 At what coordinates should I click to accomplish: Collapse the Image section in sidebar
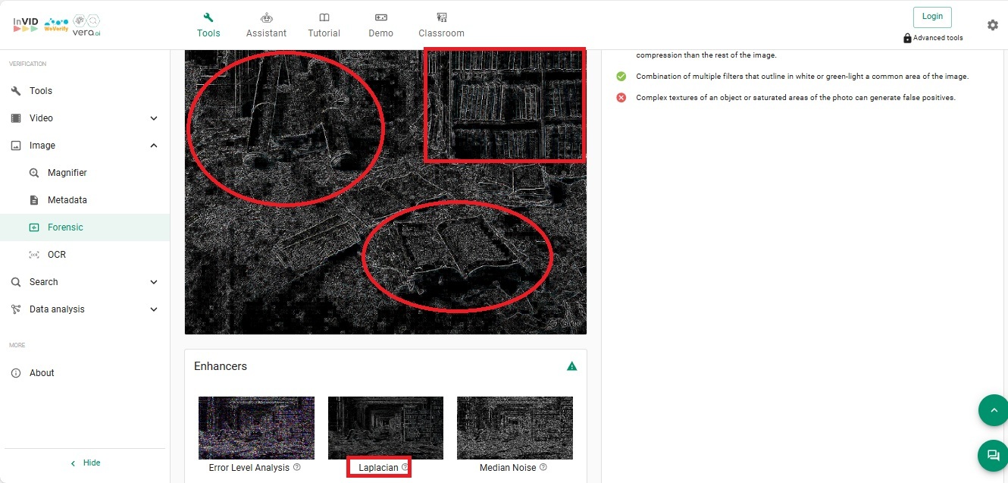(154, 146)
